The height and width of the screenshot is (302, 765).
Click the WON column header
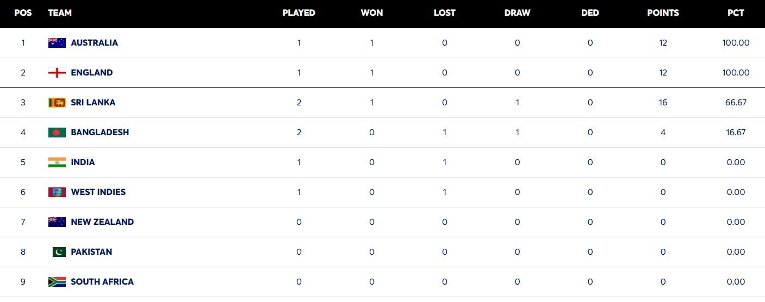pyautogui.click(x=372, y=13)
